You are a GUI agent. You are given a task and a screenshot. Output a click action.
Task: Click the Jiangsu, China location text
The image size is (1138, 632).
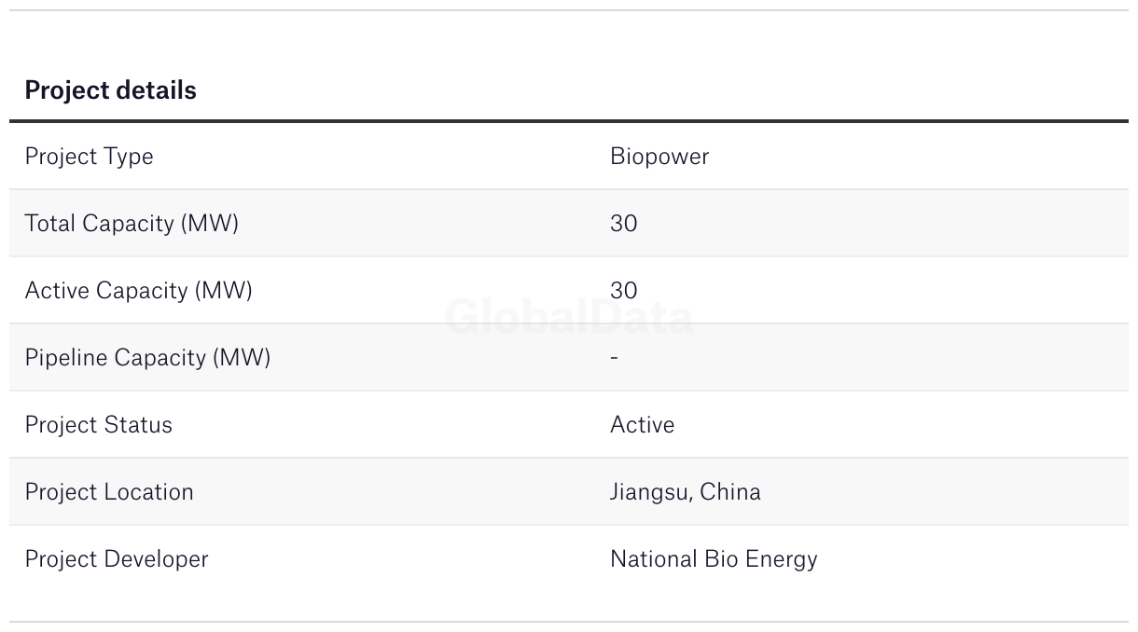pyautogui.click(x=686, y=492)
